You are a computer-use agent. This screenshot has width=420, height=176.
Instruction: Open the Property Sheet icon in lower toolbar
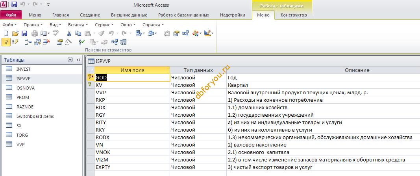(59, 42)
